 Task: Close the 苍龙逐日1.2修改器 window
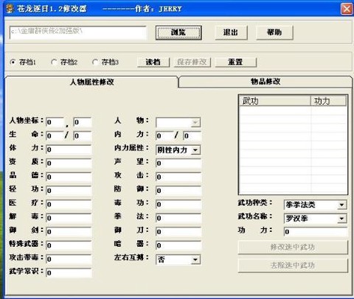coord(347,9)
